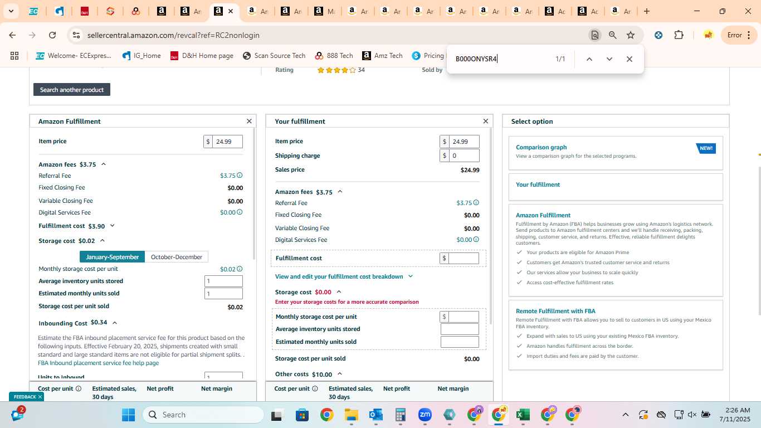This screenshot has width=761, height=428.
Task: Go to previous find result
Action: pyautogui.click(x=589, y=59)
